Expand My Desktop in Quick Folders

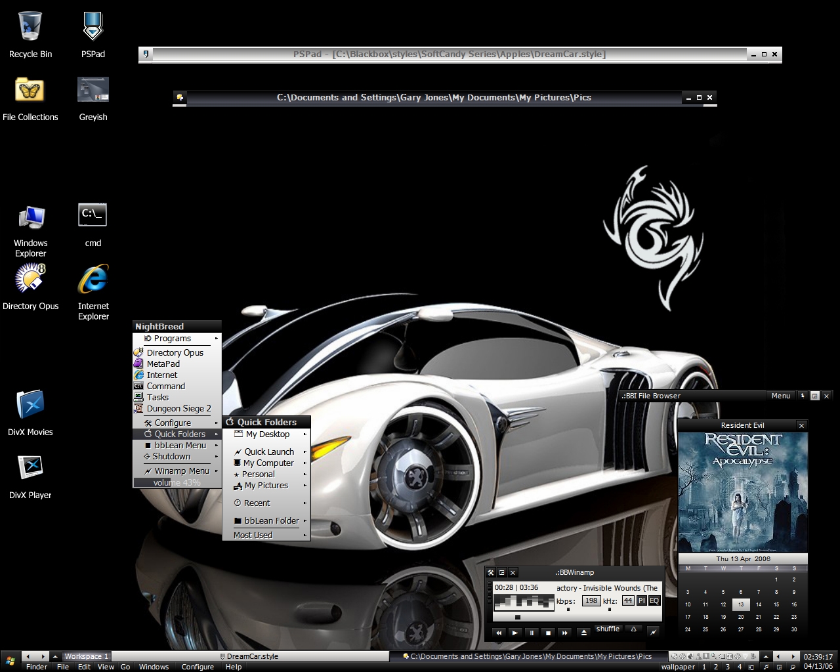[266, 434]
